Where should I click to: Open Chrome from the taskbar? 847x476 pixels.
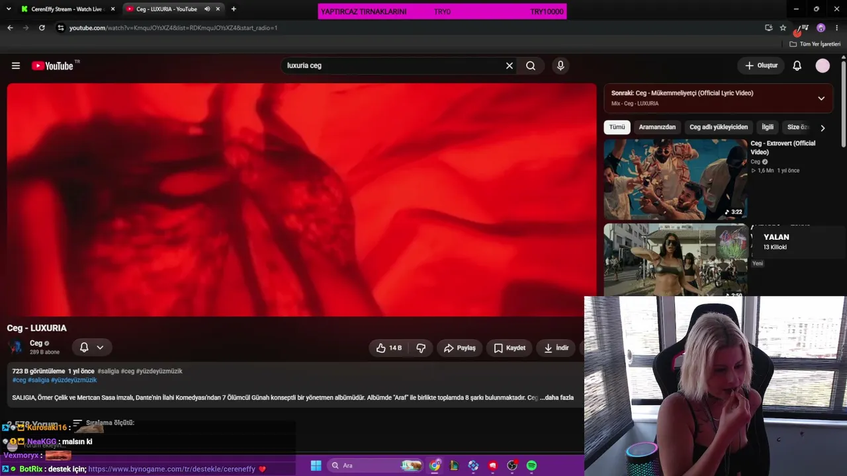coord(435,465)
